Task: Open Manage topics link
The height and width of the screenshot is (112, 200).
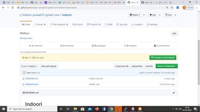Action: pos(26,38)
